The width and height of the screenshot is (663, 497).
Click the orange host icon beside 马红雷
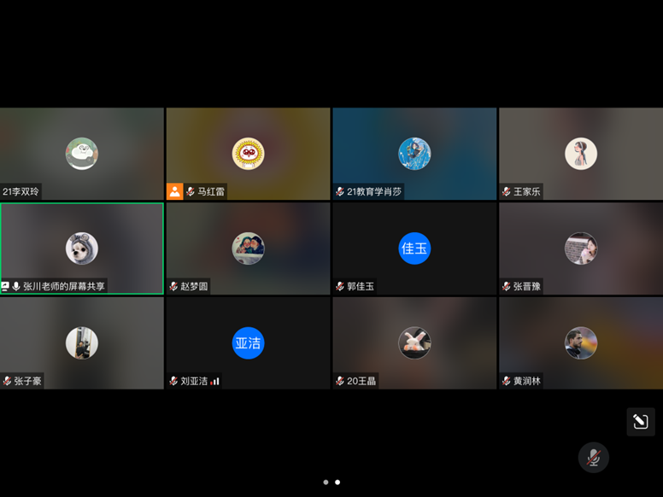(x=174, y=191)
